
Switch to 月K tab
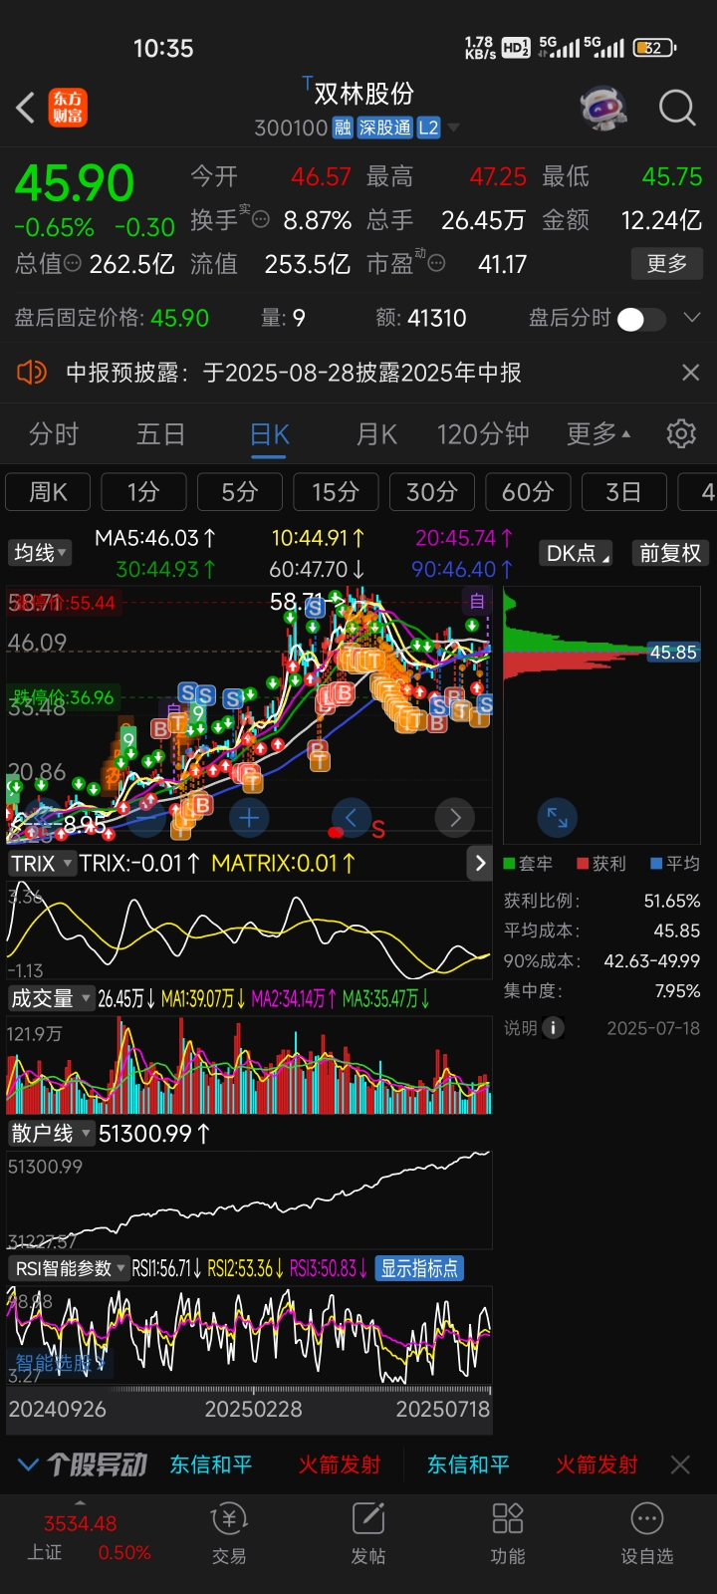coord(376,434)
